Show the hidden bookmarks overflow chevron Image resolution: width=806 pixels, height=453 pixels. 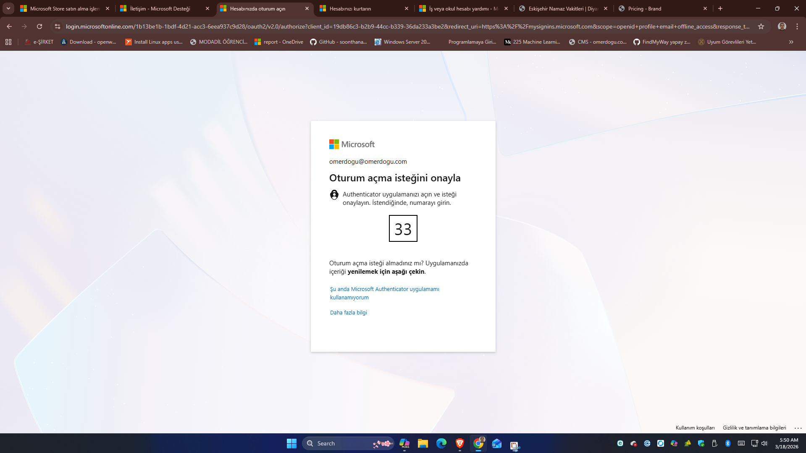[x=791, y=42]
